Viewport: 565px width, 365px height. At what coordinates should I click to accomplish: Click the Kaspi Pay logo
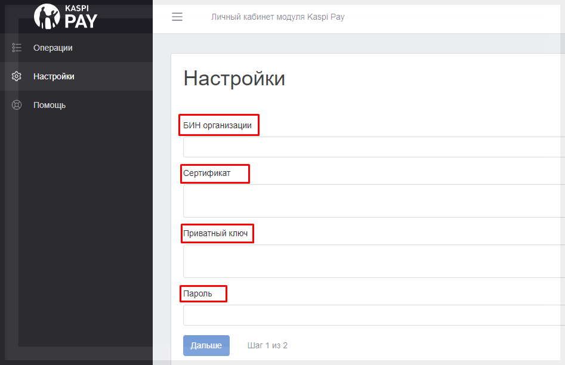tap(66, 17)
